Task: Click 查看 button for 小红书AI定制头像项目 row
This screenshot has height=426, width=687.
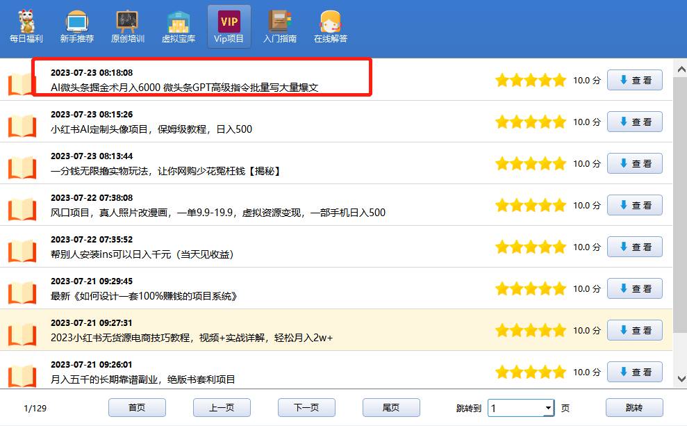Action: point(634,122)
